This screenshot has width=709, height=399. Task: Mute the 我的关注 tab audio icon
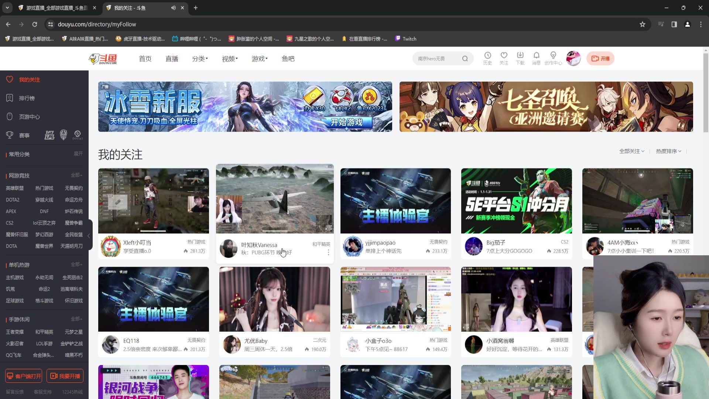coord(173,8)
